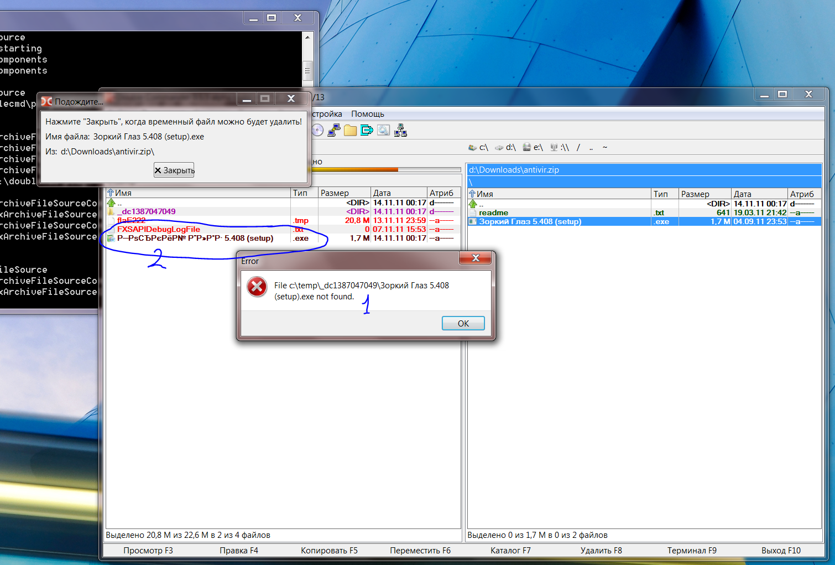Image resolution: width=835 pixels, height=565 pixels.
Task: Switch to drive e:\ button
Action: [533, 148]
